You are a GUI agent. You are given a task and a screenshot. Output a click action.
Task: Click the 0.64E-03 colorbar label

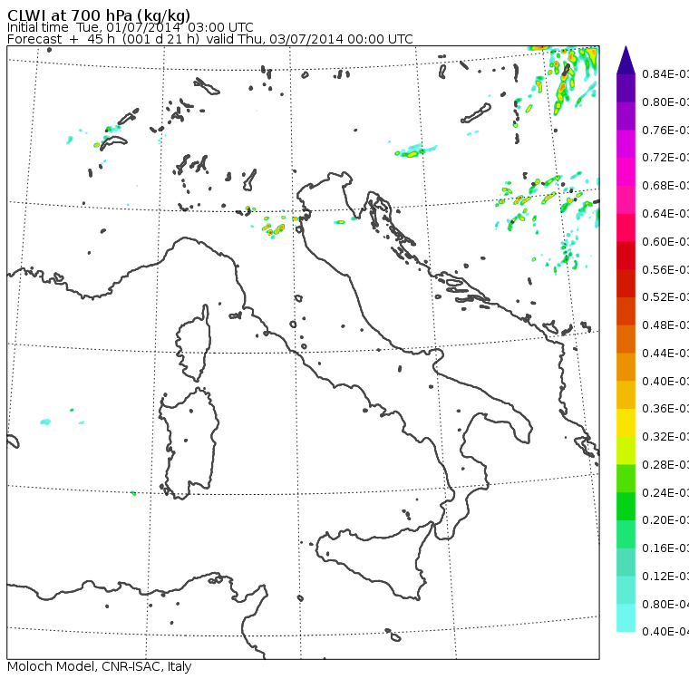coord(665,214)
